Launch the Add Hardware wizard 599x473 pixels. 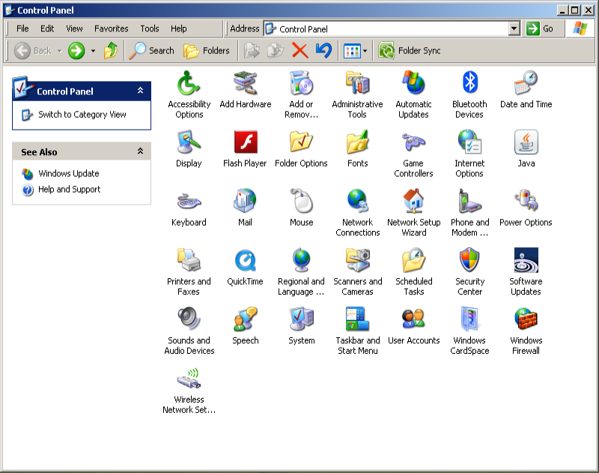pos(246,89)
